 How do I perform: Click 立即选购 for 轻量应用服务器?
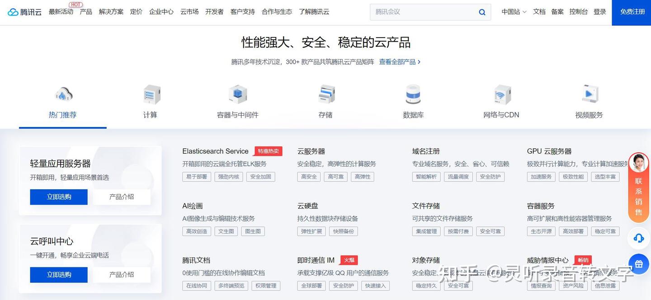click(x=59, y=197)
